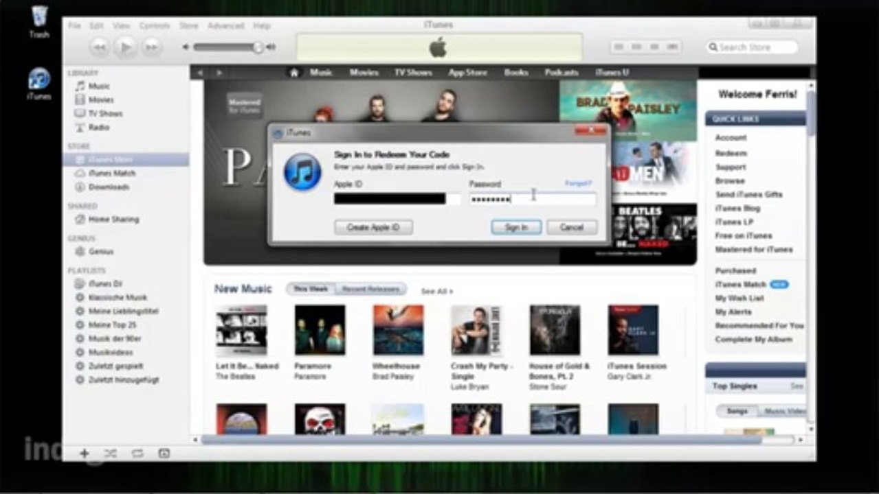Go forward using store forward arrow

coord(219,72)
